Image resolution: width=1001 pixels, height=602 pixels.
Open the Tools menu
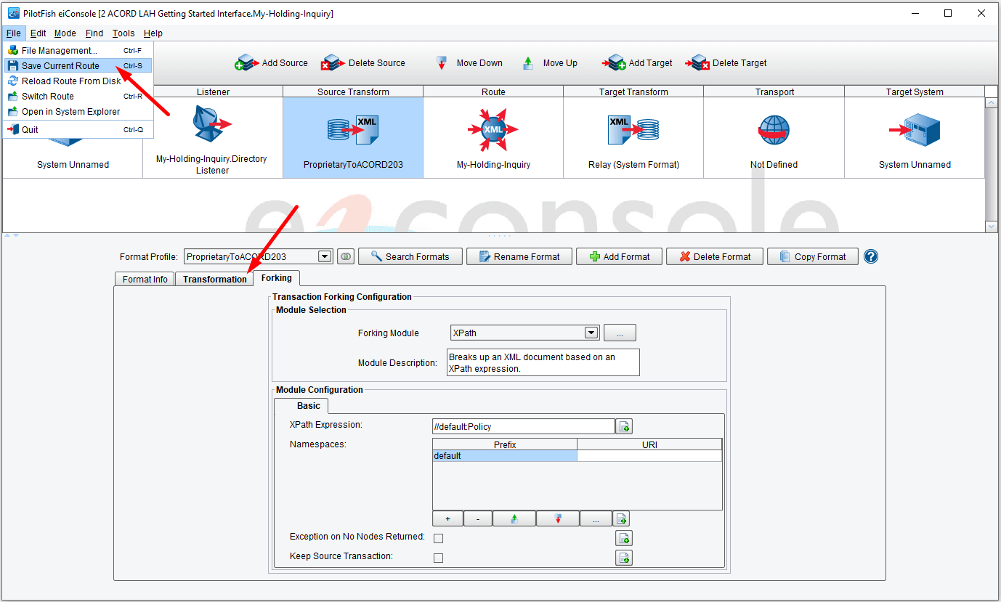click(123, 33)
